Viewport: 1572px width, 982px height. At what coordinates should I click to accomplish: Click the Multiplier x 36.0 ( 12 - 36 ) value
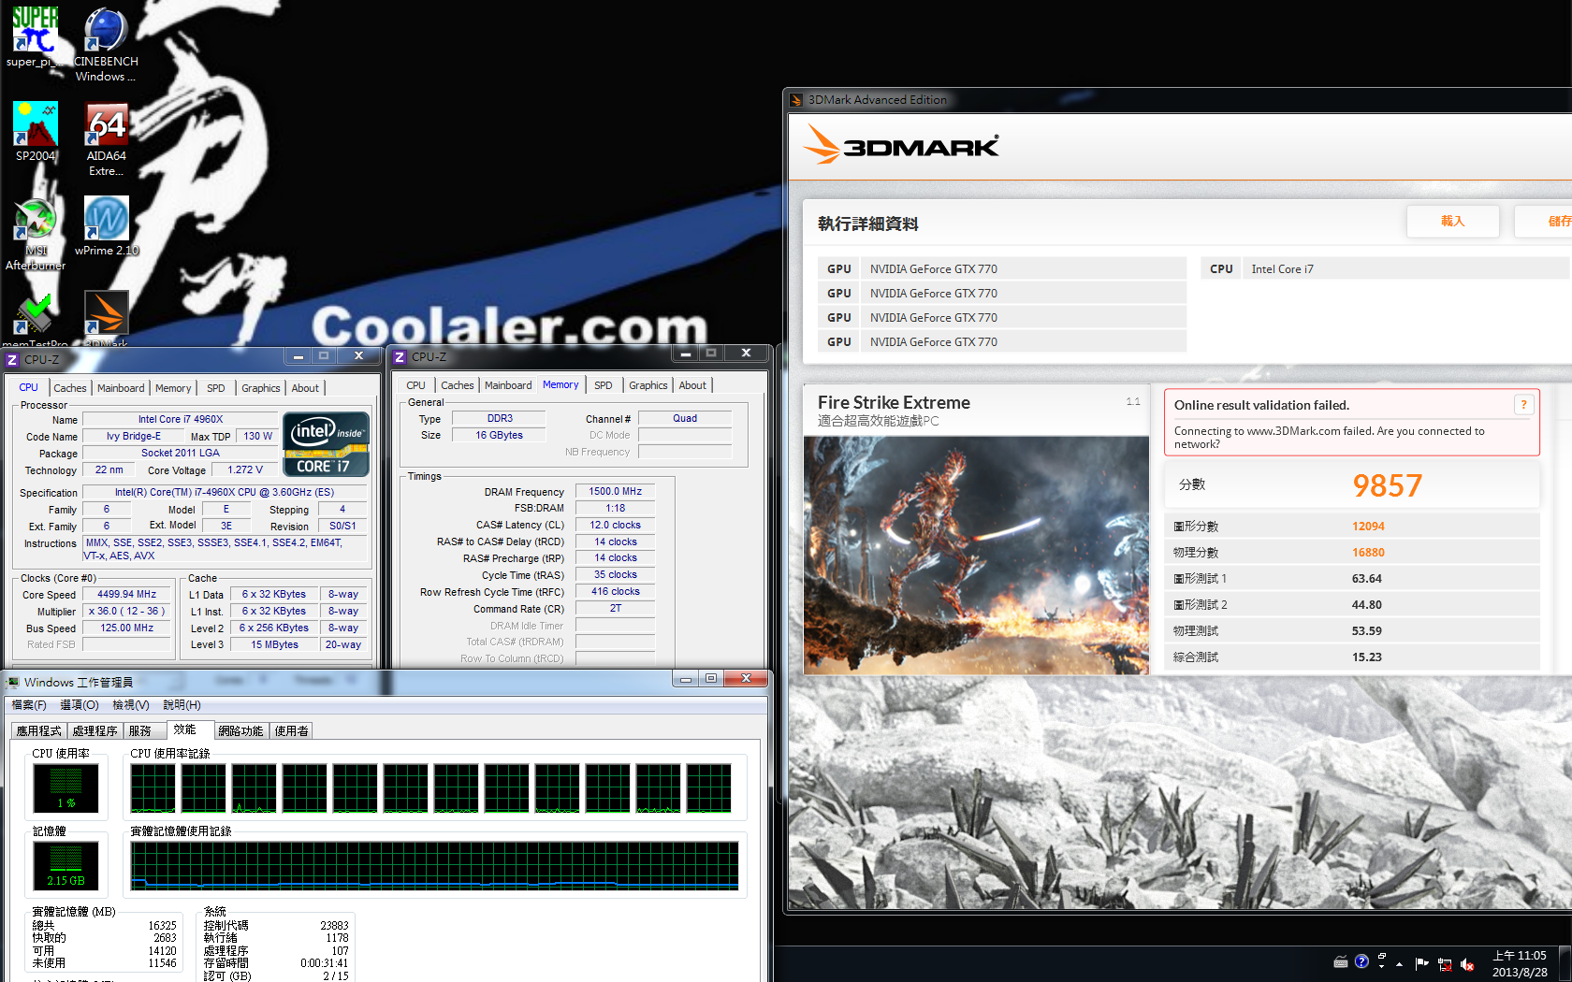coord(127,611)
